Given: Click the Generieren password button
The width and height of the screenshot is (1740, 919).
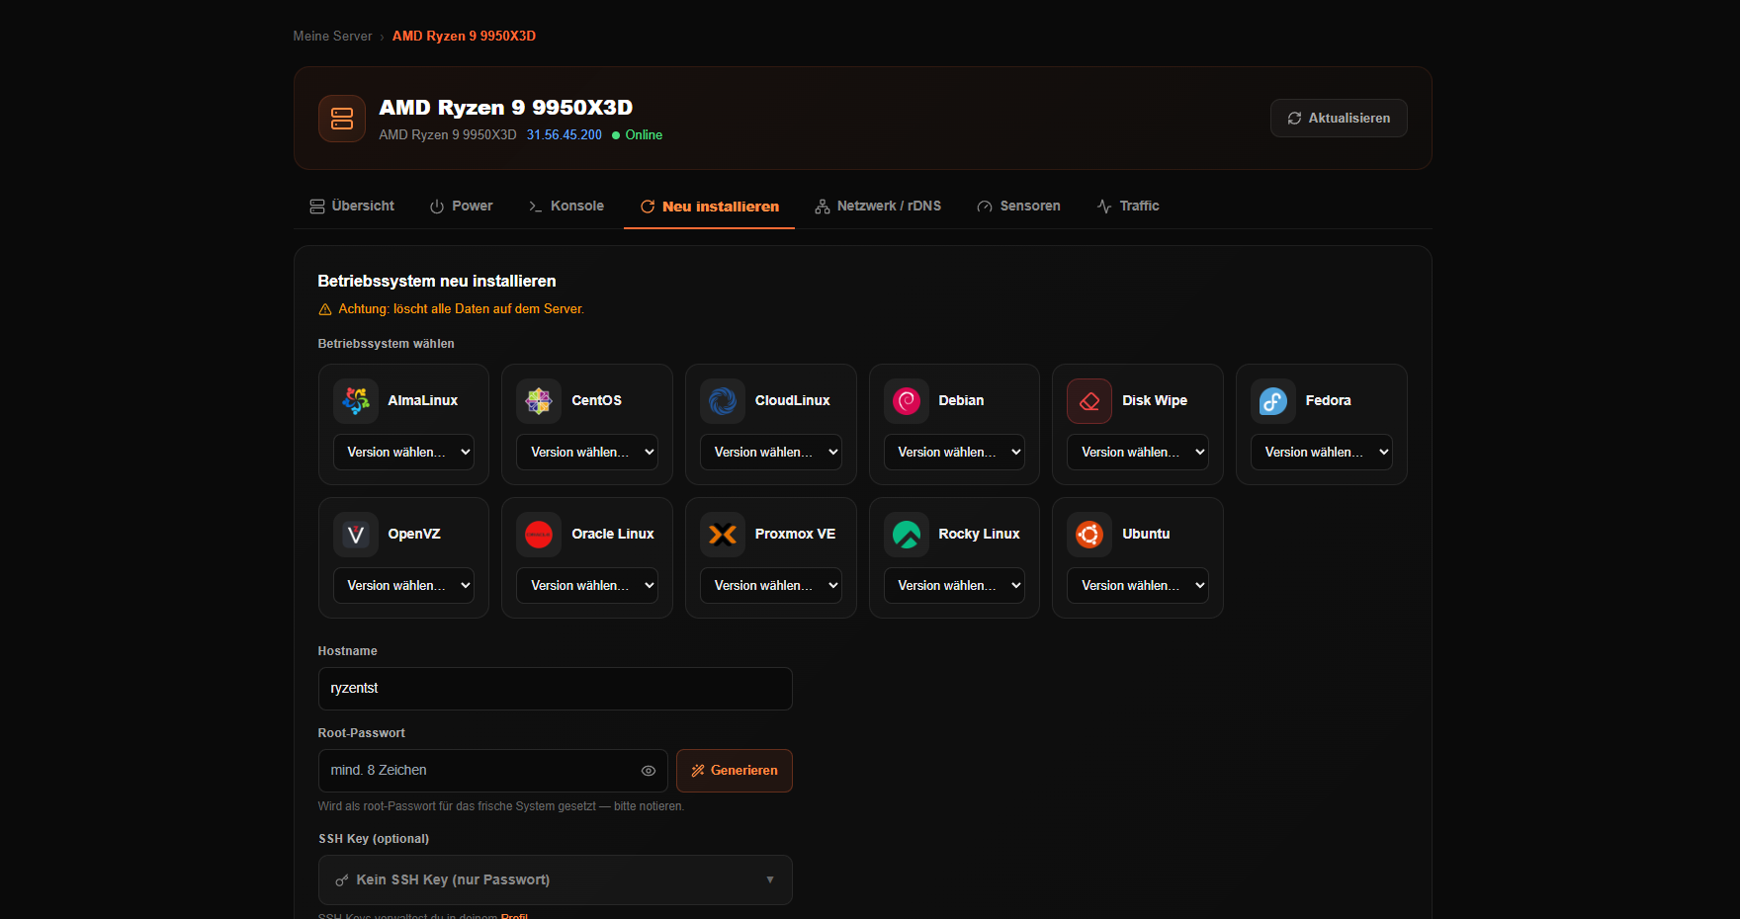Looking at the screenshot, I should (735, 771).
